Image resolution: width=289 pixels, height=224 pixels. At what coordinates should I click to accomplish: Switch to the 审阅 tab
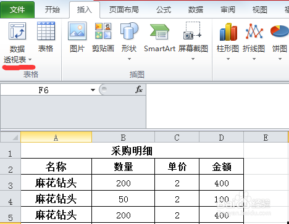click(228, 9)
